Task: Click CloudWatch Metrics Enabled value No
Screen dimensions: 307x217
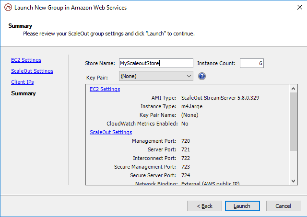Action: [x=185, y=124]
